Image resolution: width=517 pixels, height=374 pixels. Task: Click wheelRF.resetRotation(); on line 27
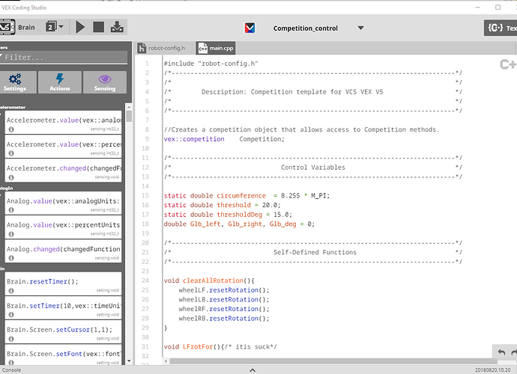point(224,309)
